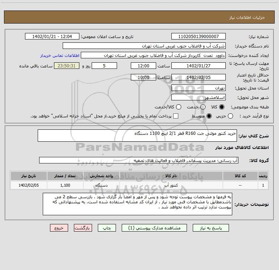Click the تعداد / مقدار column header
Viewport: 279px width, 270px height.
coord(65,176)
